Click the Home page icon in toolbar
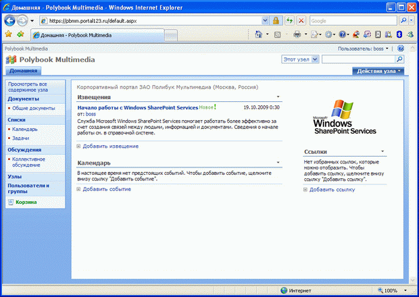Image resolution: width=419 pixels, height=297 pixels. click(258, 34)
